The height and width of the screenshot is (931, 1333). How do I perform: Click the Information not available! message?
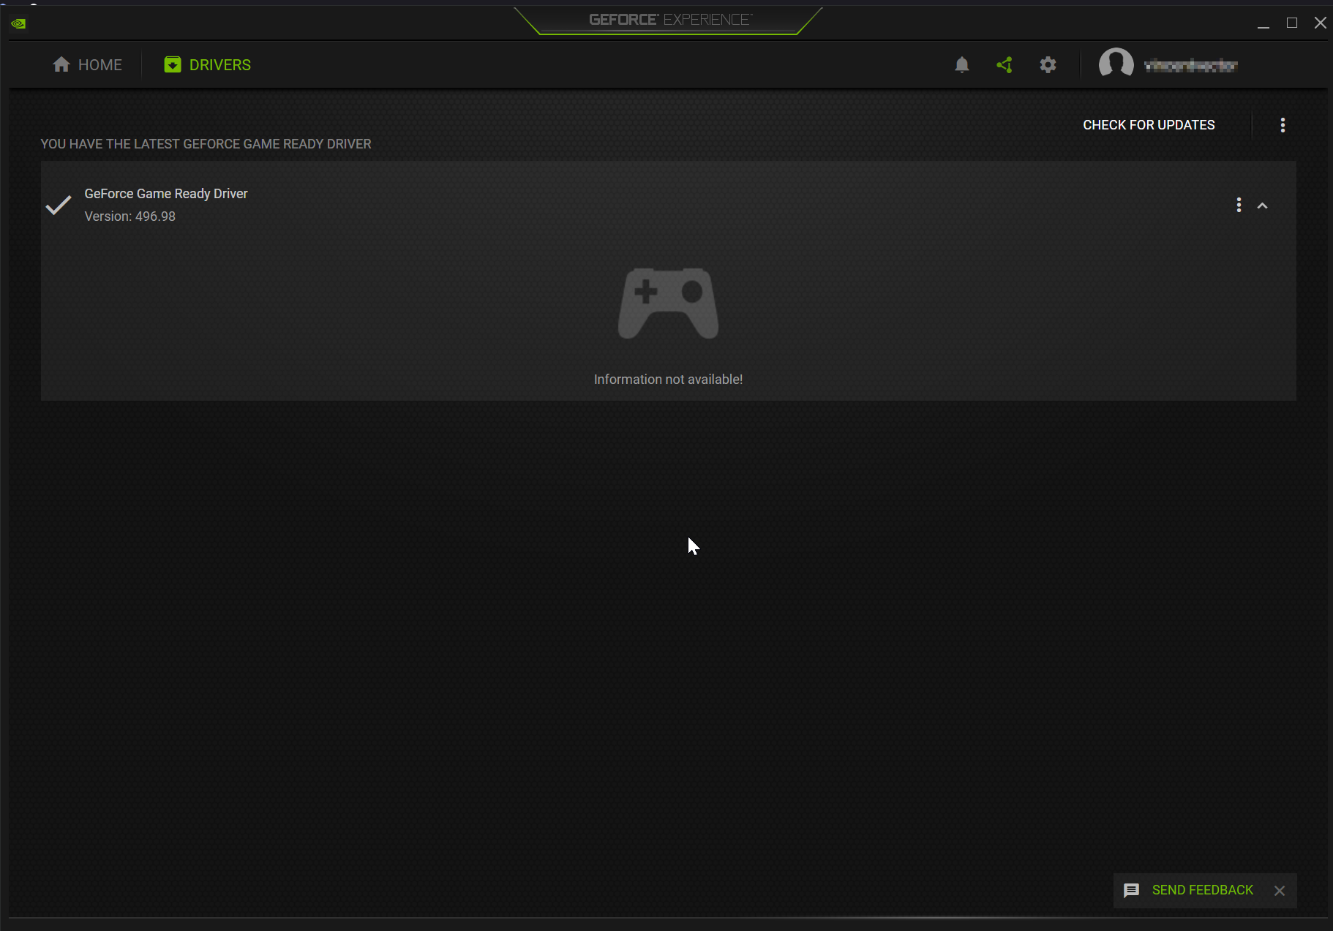[x=668, y=380]
